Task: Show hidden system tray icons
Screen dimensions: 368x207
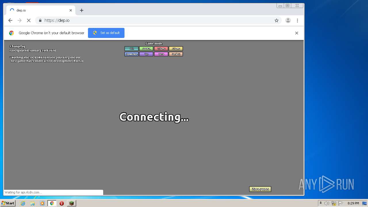Action: [321, 203]
